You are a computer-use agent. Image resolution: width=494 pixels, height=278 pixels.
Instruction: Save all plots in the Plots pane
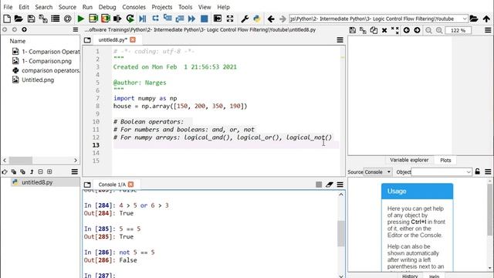(x=363, y=30)
